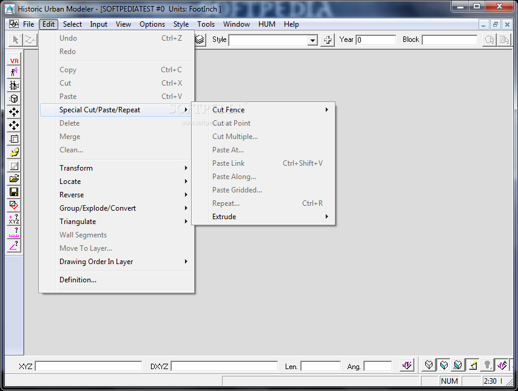Click the Len. input field
518x391 pixels.
click(320, 366)
